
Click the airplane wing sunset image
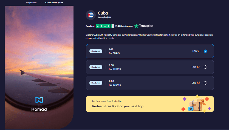(39, 55)
